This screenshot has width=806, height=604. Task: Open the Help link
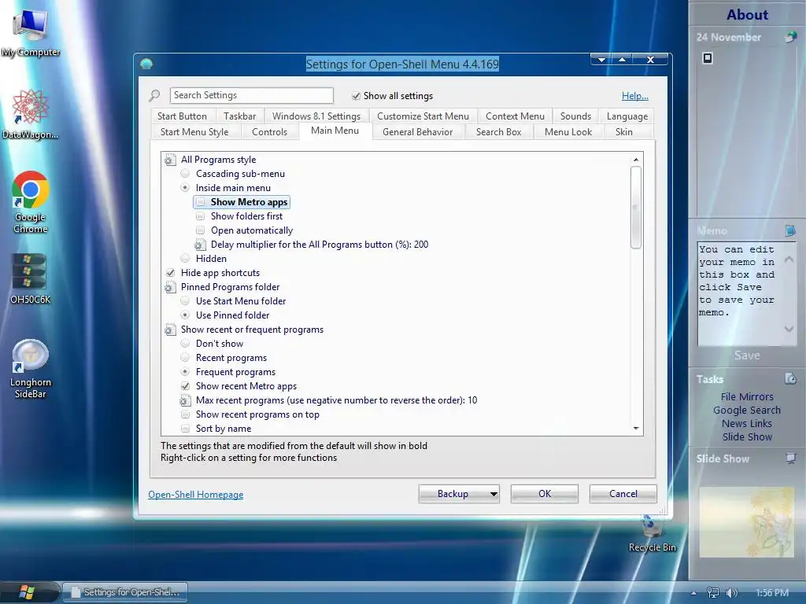tap(635, 95)
